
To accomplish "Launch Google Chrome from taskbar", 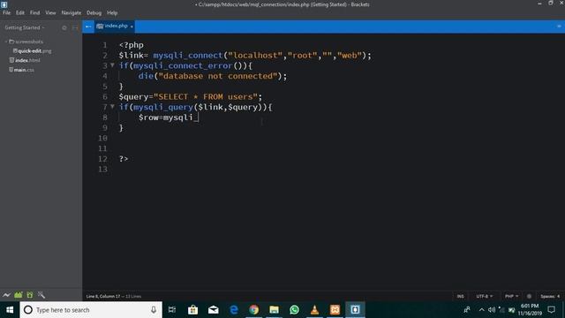I will (254, 310).
